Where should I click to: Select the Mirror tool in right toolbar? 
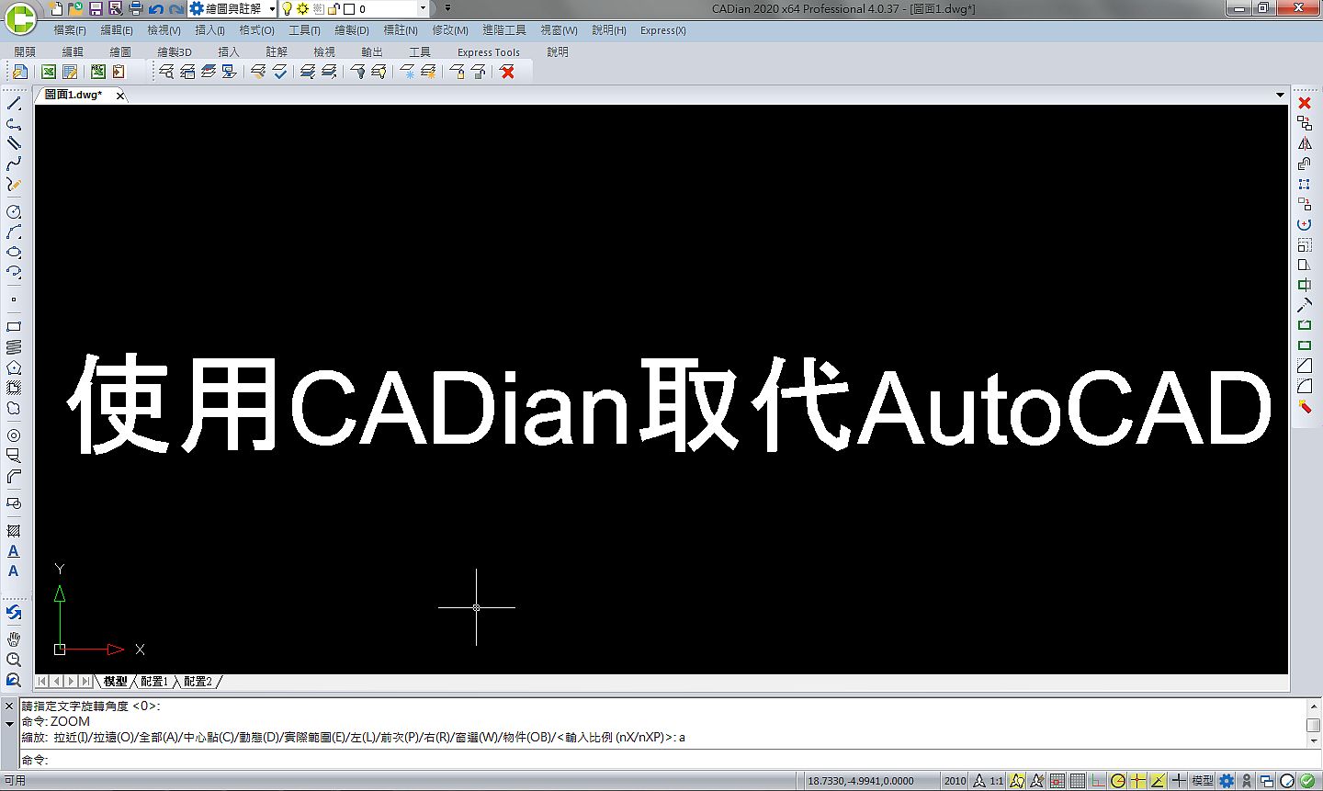(1305, 143)
